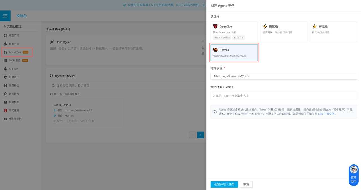Open the Las 主机实例 link
The width and height of the screenshot is (361, 190).
pos(326,114)
